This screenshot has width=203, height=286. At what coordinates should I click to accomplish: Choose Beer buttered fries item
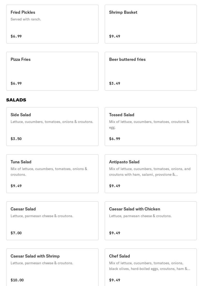pyautogui.click(x=151, y=71)
